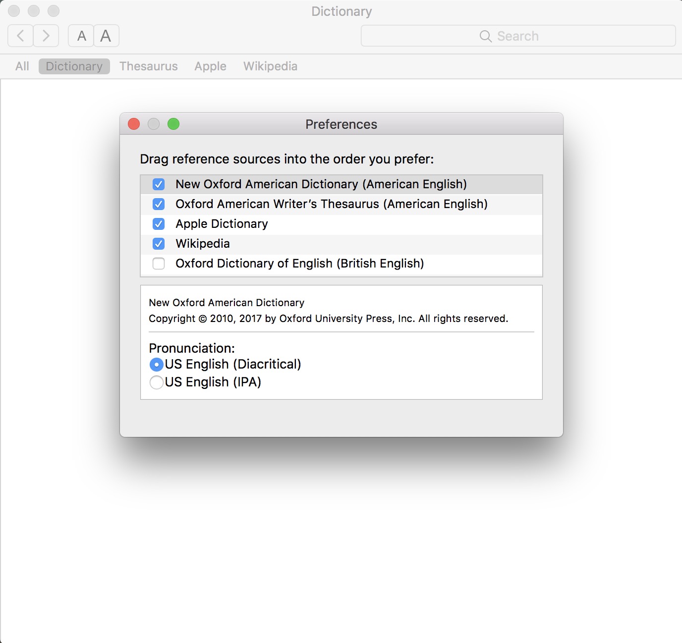The height and width of the screenshot is (643, 682).
Task: Increase text size with large A button
Action: (x=106, y=36)
